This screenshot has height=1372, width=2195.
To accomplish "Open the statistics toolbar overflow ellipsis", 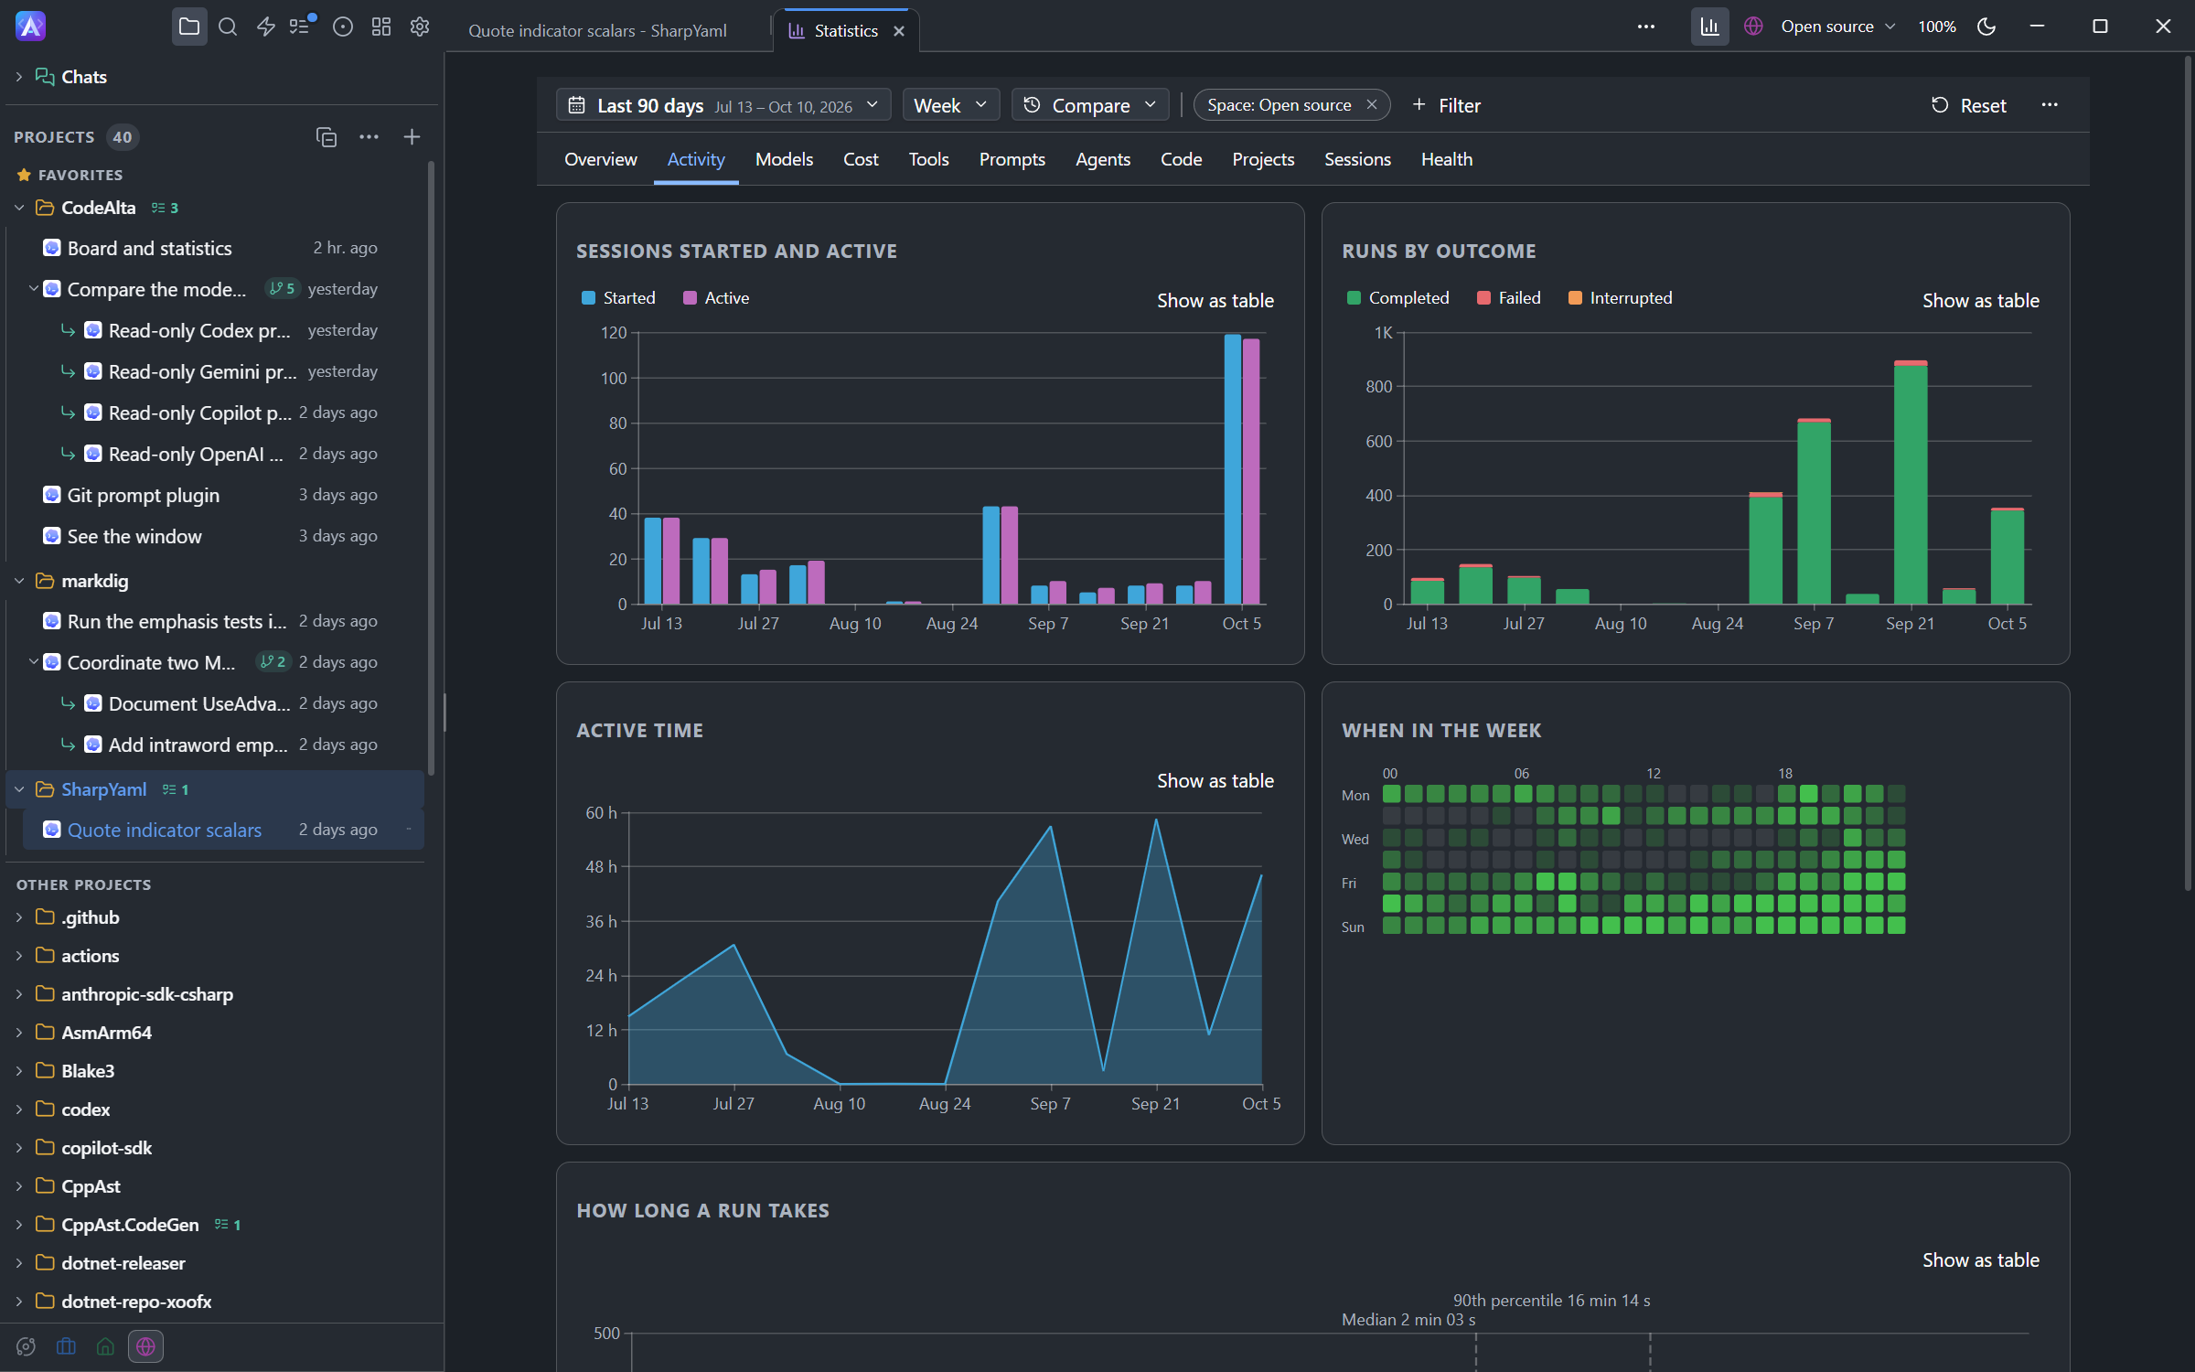I will (2050, 105).
